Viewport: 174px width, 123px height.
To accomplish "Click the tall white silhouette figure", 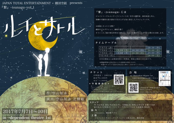I will [x=47, y=62].
